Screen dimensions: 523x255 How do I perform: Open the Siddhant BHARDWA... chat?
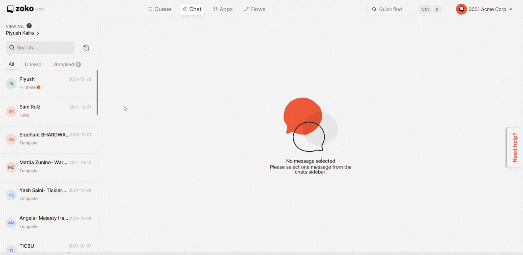(x=48, y=139)
